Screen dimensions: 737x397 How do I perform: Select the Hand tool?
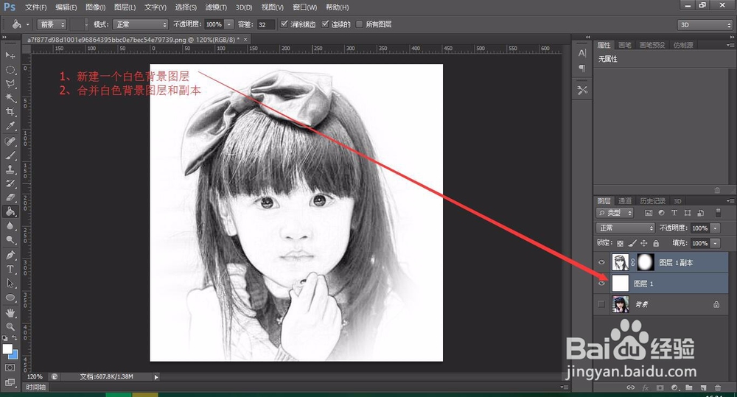10,312
